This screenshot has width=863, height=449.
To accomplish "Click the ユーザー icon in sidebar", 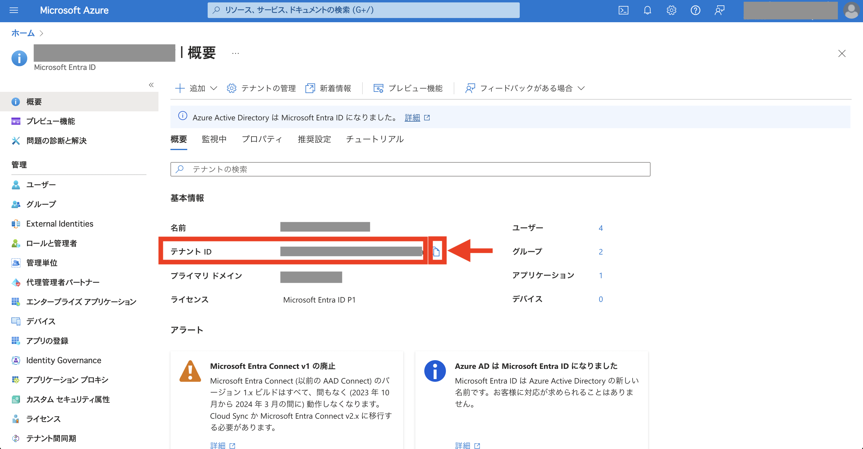I will tap(16, 185).
